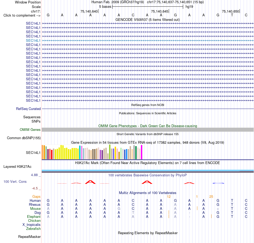The height and width of the screenshot is (243, 254).
Task: Click the Chicken alignment row label
Action: point(34,221)
